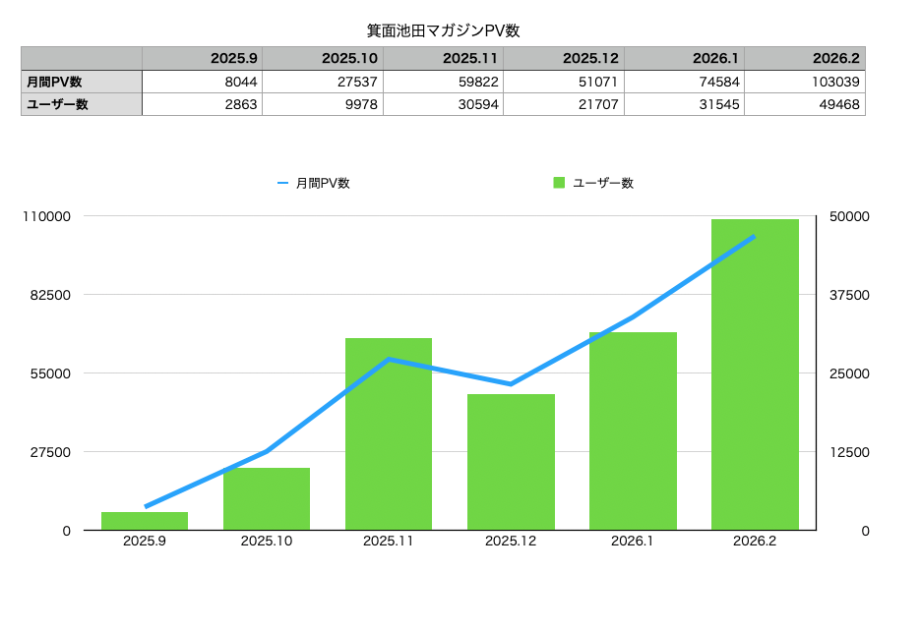Viewport: 920px width, 630px height.
Task: Click the table cell with value 51071
Action: tap(564, 82)
